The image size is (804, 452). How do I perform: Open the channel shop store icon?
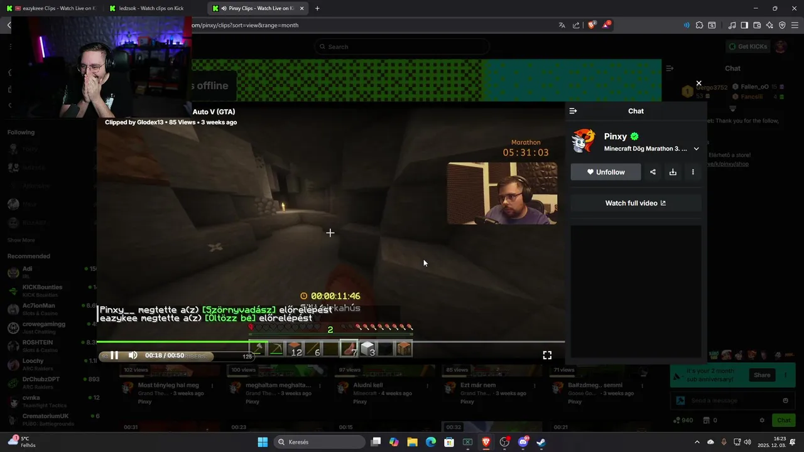706,421
